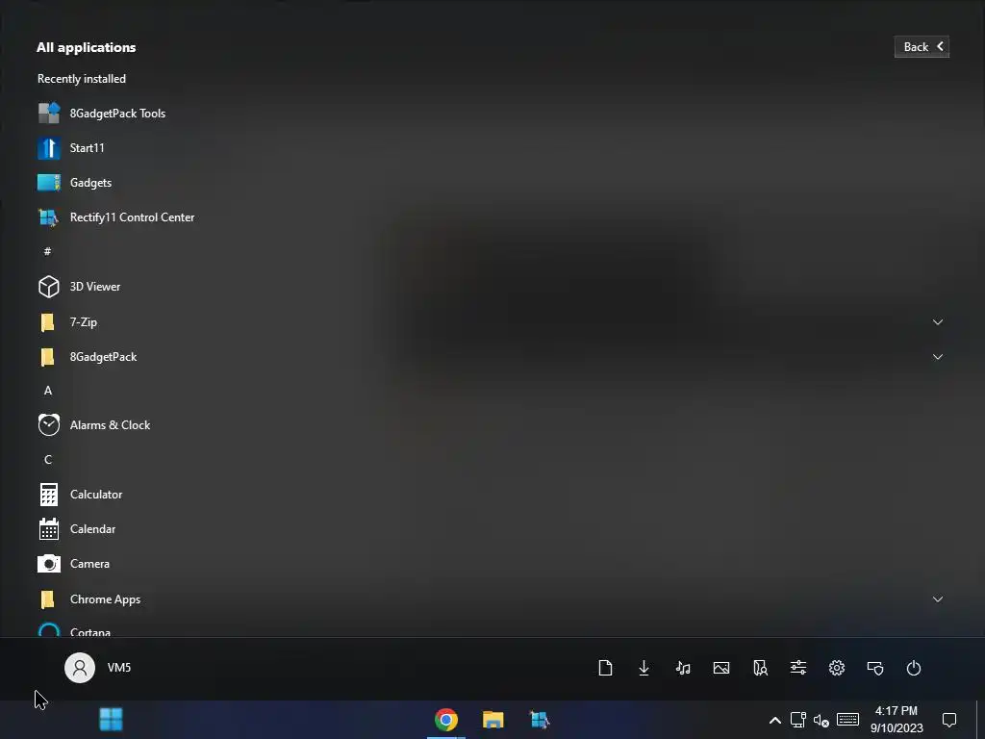Open File Explorer from taskbar
The width and height of the screenshot is (985, 739).
[493, 720]
